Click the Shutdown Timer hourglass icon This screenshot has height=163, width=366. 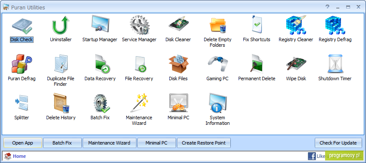pyautogui.click(x=335, y=64)
